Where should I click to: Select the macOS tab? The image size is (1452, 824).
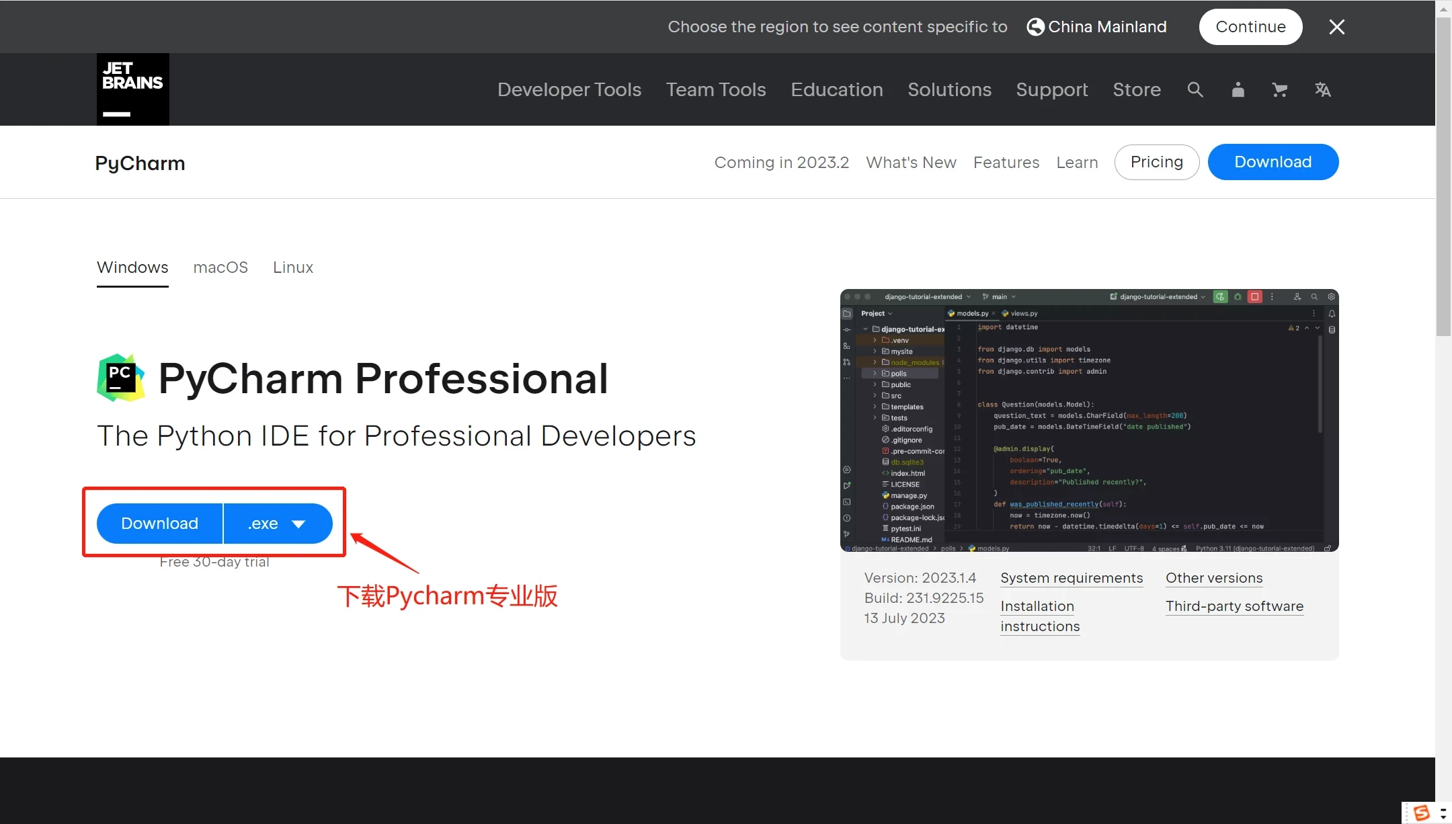(220, 266)
